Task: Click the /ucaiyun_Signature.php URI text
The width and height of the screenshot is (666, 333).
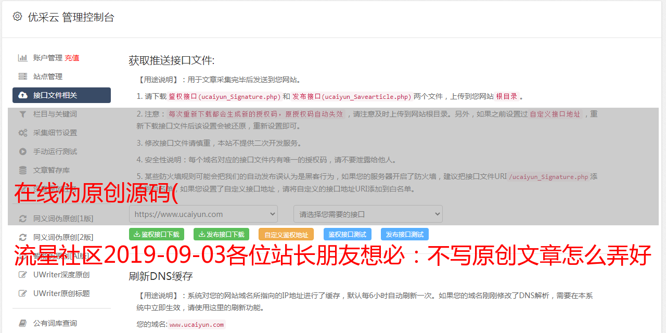Action: pos(548,177)
